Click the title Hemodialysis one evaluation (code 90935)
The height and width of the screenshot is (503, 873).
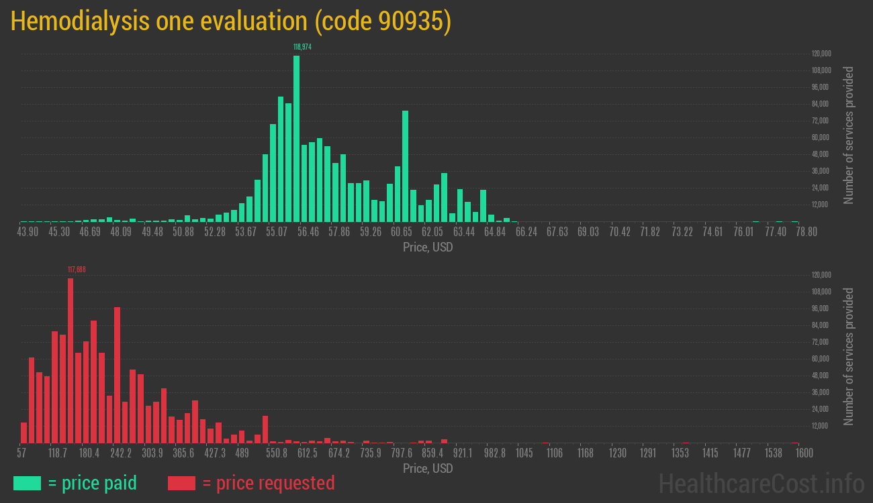[231, 21]
